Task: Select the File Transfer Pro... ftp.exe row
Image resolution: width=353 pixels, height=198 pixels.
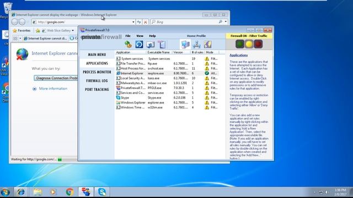Action: pos(167,64)
